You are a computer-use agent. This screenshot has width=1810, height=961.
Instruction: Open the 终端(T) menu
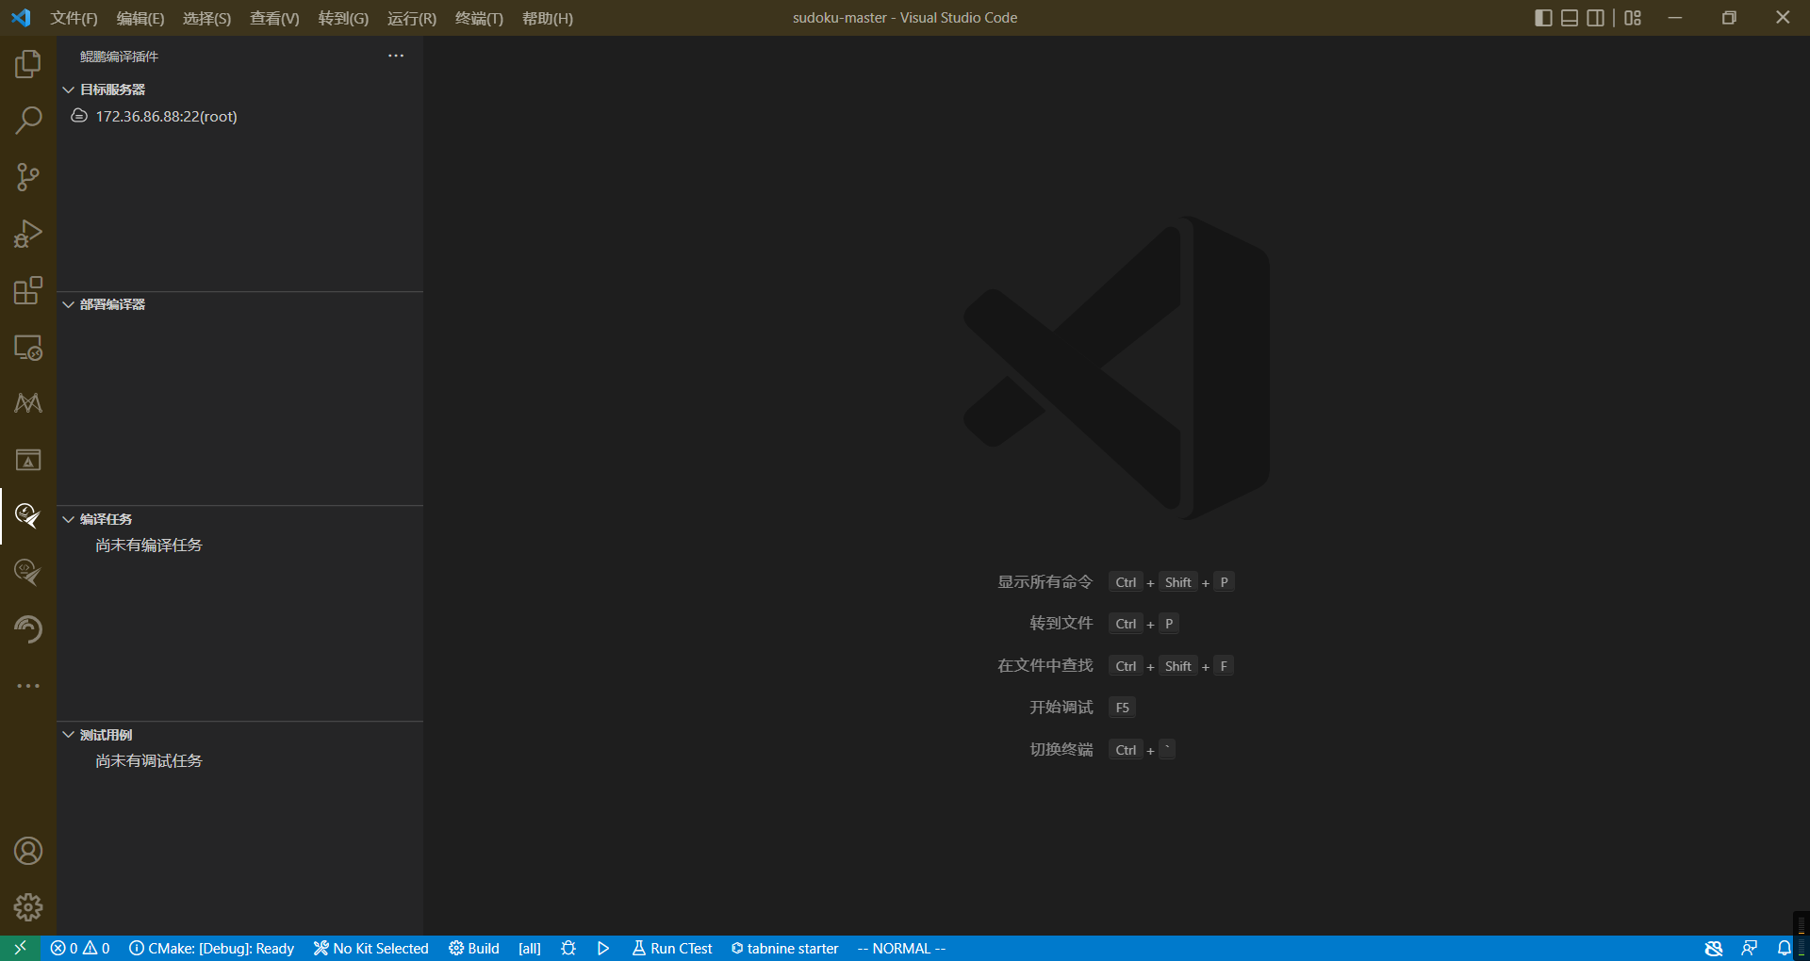[x=479, y=18]
